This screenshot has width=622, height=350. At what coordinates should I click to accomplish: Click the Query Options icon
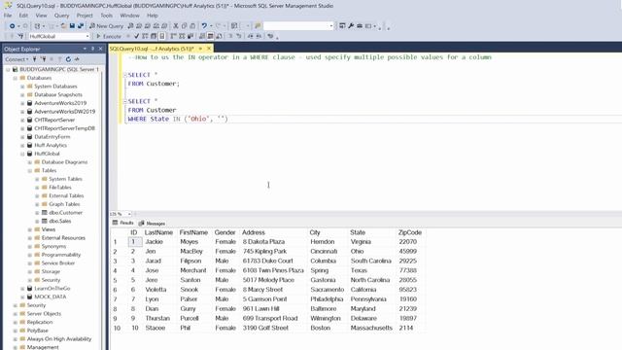(154, 36)
